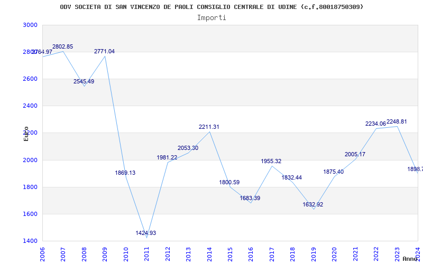
Task: Select data label 2053.30
Action: tap(188, 148)
